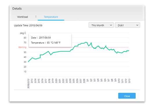
Task: Click the red Warning threshold label
Action: [x=22, y=47]
